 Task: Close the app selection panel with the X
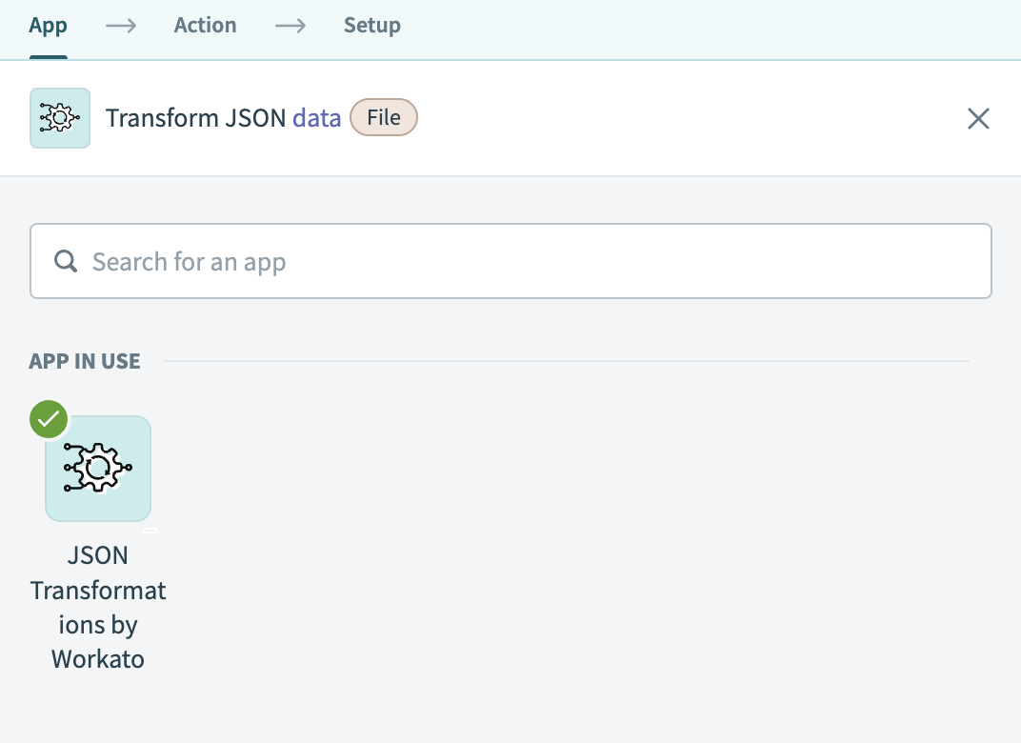click(x=978, y=118)
